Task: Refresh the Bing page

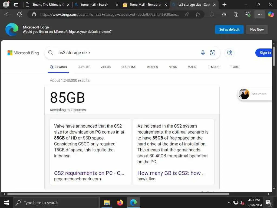Action: 19,14
